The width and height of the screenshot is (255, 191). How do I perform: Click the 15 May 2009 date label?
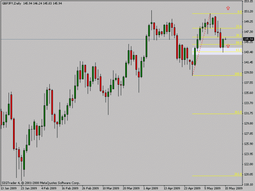click(x=234, y=188)
